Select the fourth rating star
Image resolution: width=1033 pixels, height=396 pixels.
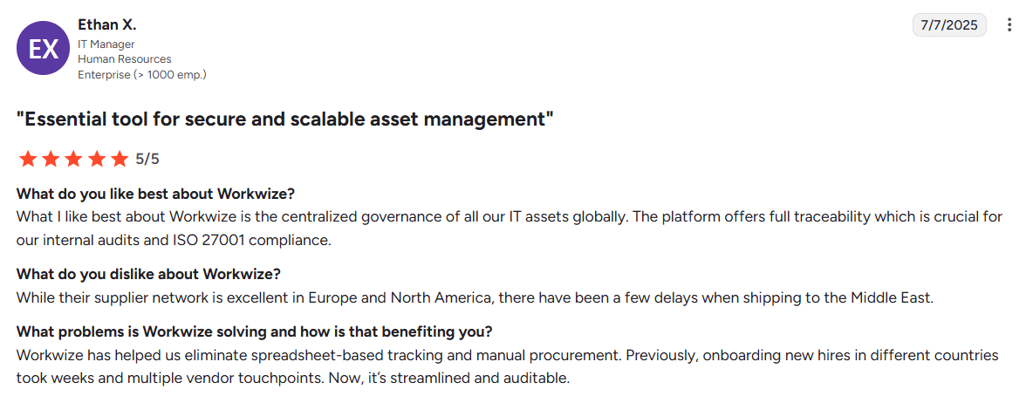coord(96,159)
